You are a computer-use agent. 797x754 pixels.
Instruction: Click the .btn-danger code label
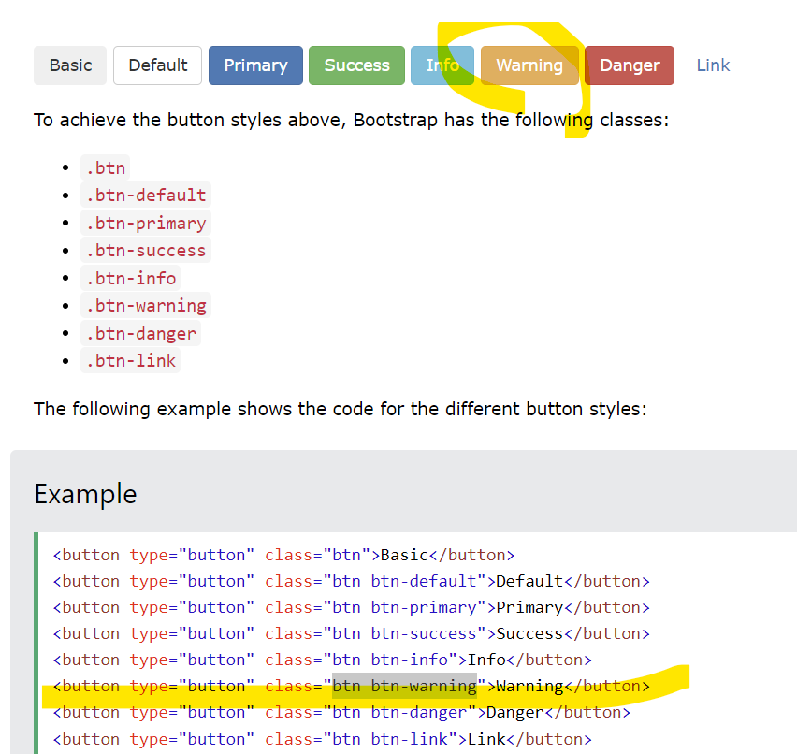pos(141,334)
